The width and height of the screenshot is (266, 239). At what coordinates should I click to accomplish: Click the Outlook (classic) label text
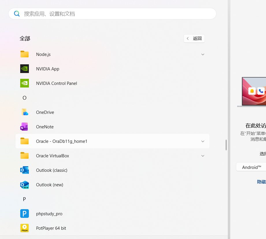pos(52,170)
